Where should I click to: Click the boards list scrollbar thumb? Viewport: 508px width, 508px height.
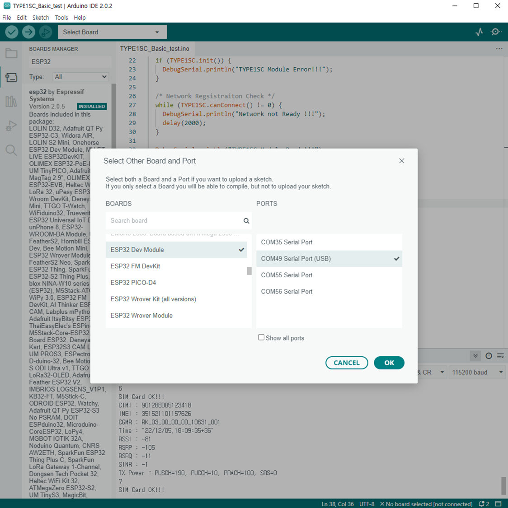tap(249, 271)
